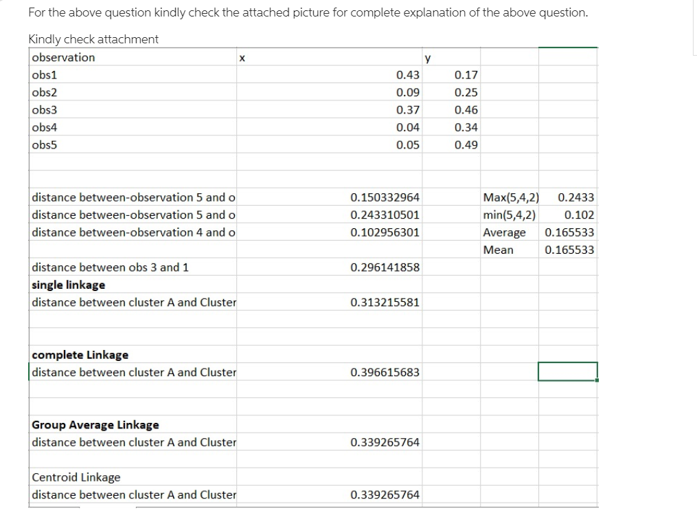
Task: Select 0.339265764 under Group Average Linkage
Action: [x=330, y=442]
